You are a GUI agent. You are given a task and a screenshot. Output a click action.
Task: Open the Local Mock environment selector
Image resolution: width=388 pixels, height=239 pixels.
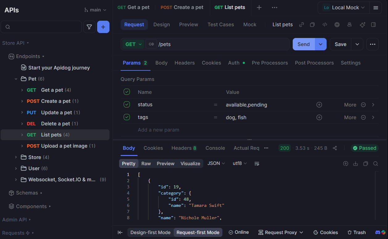click(343, 8)
